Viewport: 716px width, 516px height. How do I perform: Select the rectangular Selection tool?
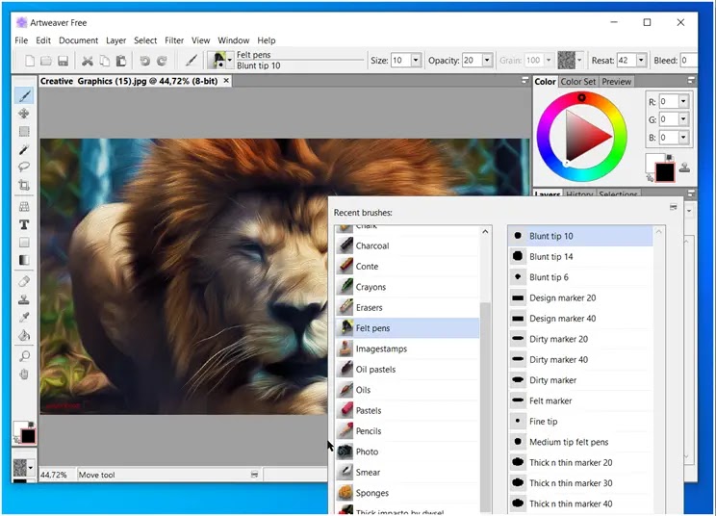(24, 132)
